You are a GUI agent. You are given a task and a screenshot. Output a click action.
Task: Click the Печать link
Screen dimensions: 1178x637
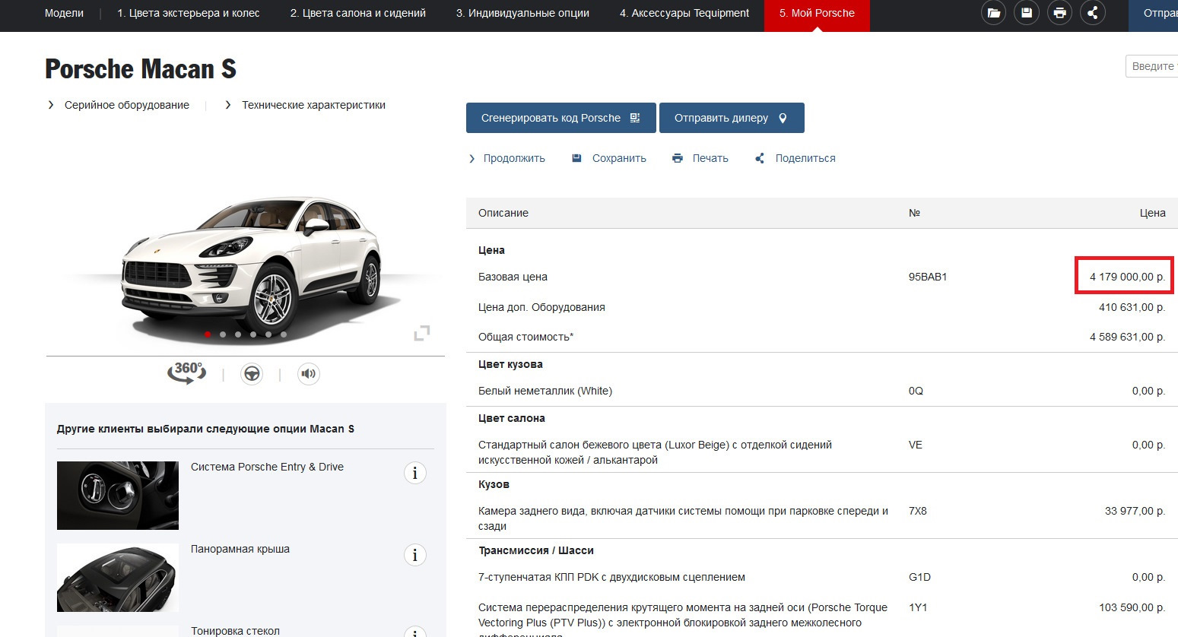[x=710, y=158]
